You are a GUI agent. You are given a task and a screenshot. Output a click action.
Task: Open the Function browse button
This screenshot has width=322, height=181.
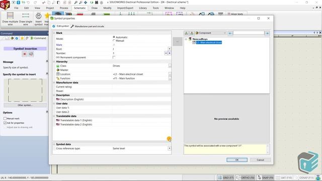(x=170, y=78)
